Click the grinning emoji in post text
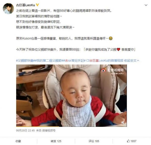 pos(111,38)
